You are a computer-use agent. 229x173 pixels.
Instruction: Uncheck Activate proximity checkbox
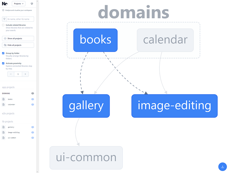click(x=3, y=63)
